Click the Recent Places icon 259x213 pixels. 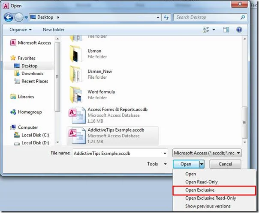[x=17, y=81]
